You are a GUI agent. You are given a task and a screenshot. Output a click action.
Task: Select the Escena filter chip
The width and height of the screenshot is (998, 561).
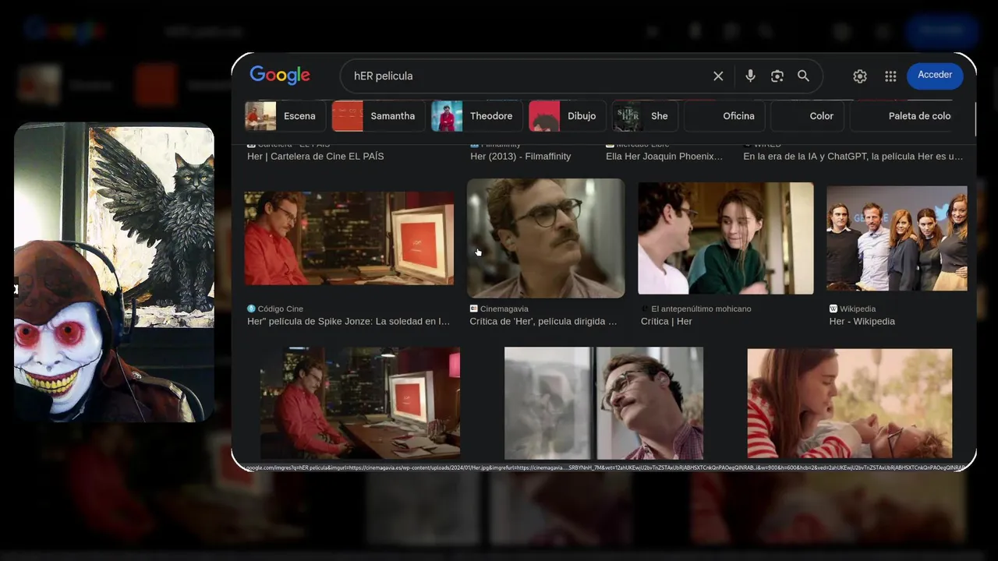pos(285,116)
